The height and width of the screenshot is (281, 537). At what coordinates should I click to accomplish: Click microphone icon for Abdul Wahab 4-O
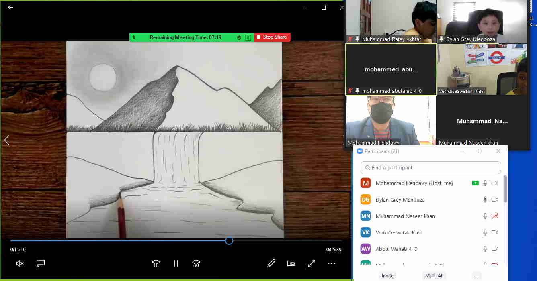point(485,249)
